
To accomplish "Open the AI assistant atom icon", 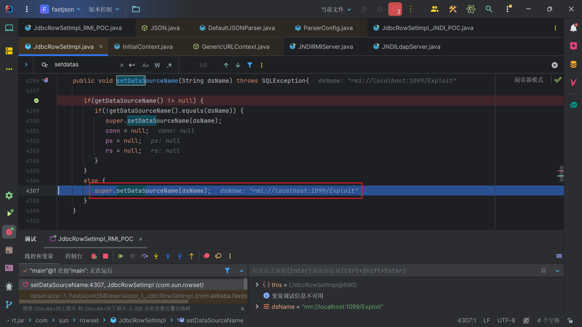I will pos(471,9).
